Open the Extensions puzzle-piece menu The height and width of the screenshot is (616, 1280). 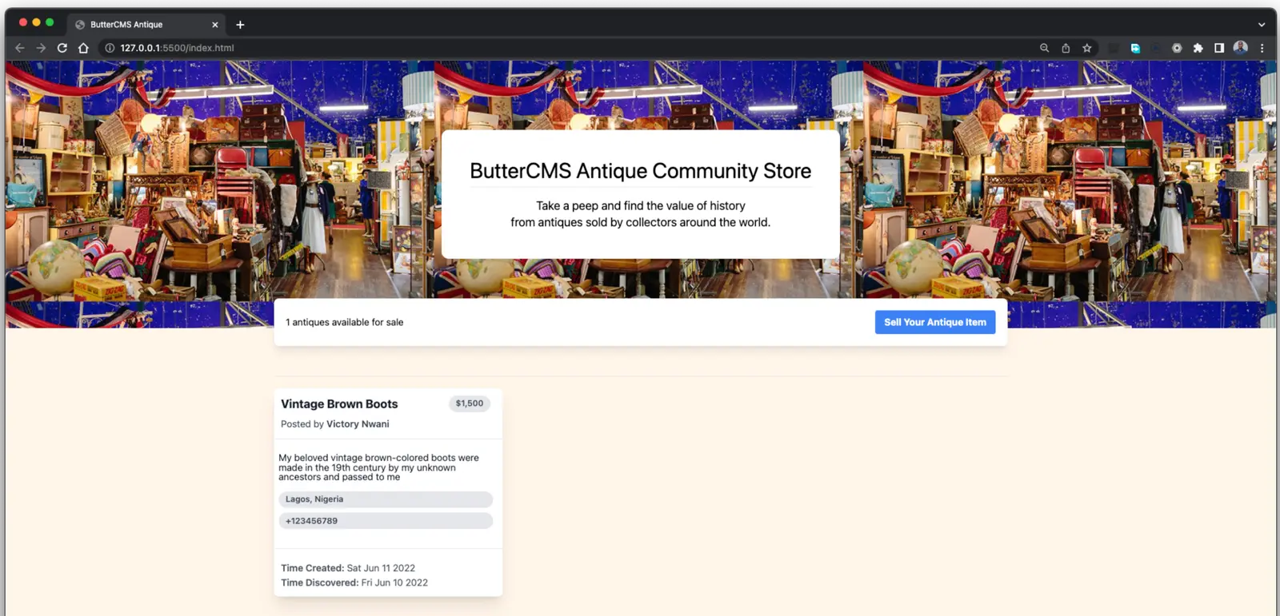point(1198,48)
